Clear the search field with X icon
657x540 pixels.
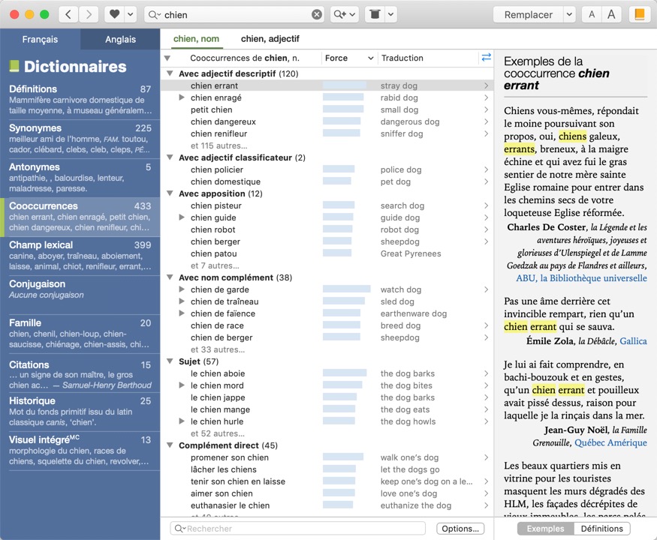click(317, 15)
